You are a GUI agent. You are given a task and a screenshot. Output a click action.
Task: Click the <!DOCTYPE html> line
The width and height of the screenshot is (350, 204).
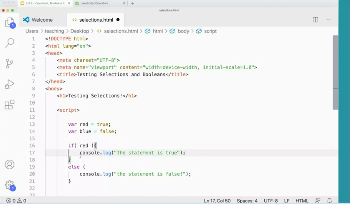[67, 39]
